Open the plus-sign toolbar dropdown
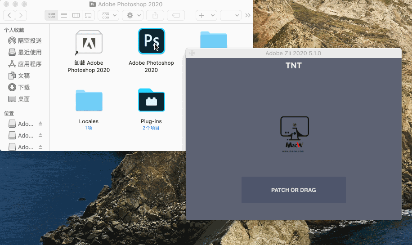412x245 pixels. tap(206, 15)
